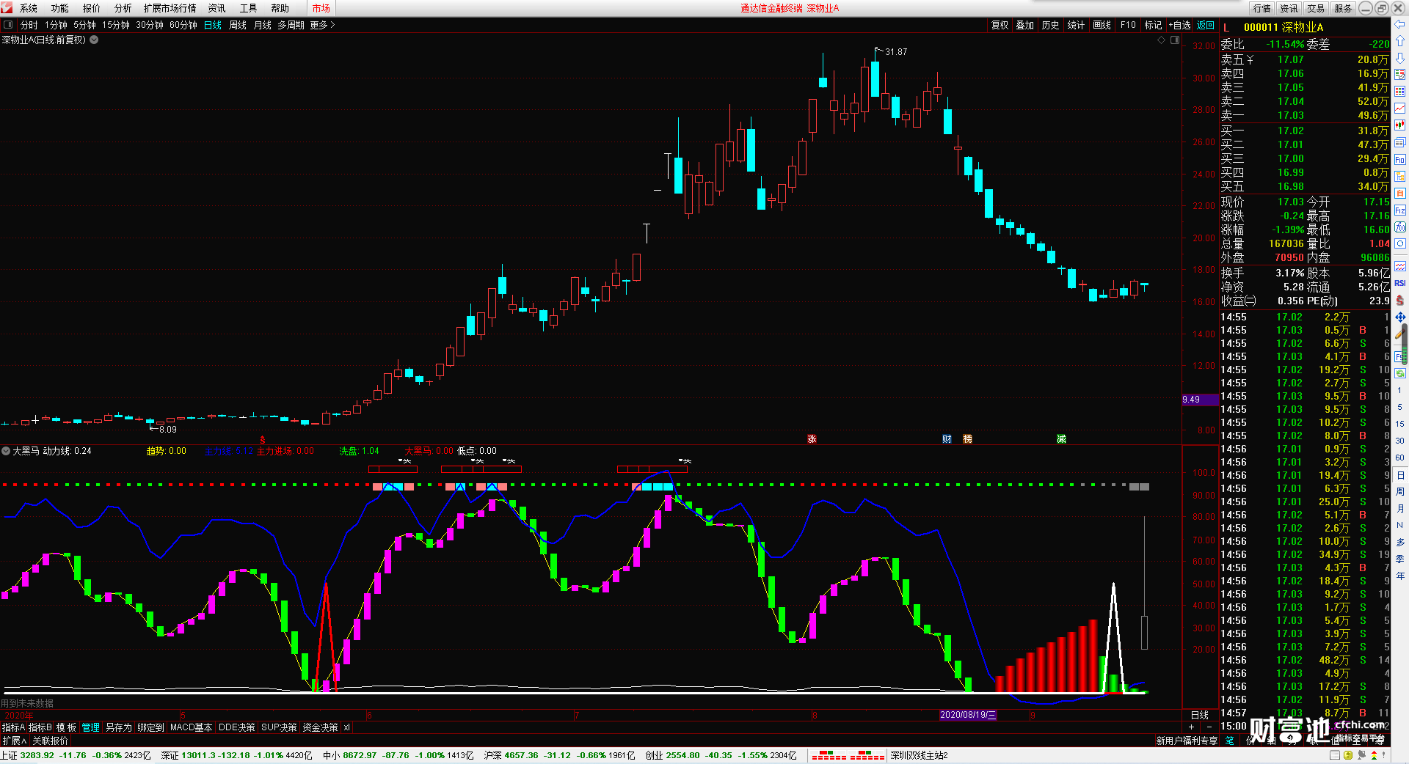
Task: Toggle 日 daily period in right sidebar
Action: tap(1400, 475)
